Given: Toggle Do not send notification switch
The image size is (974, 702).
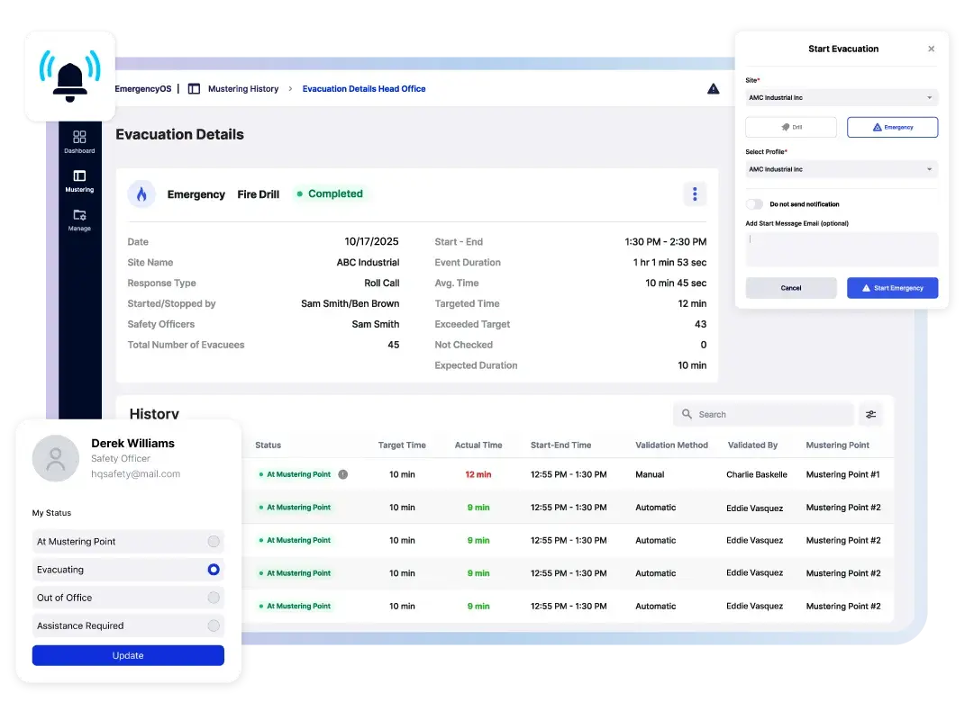Looking at the screenshot, I should pyautogui.click(x=754, y=204).
